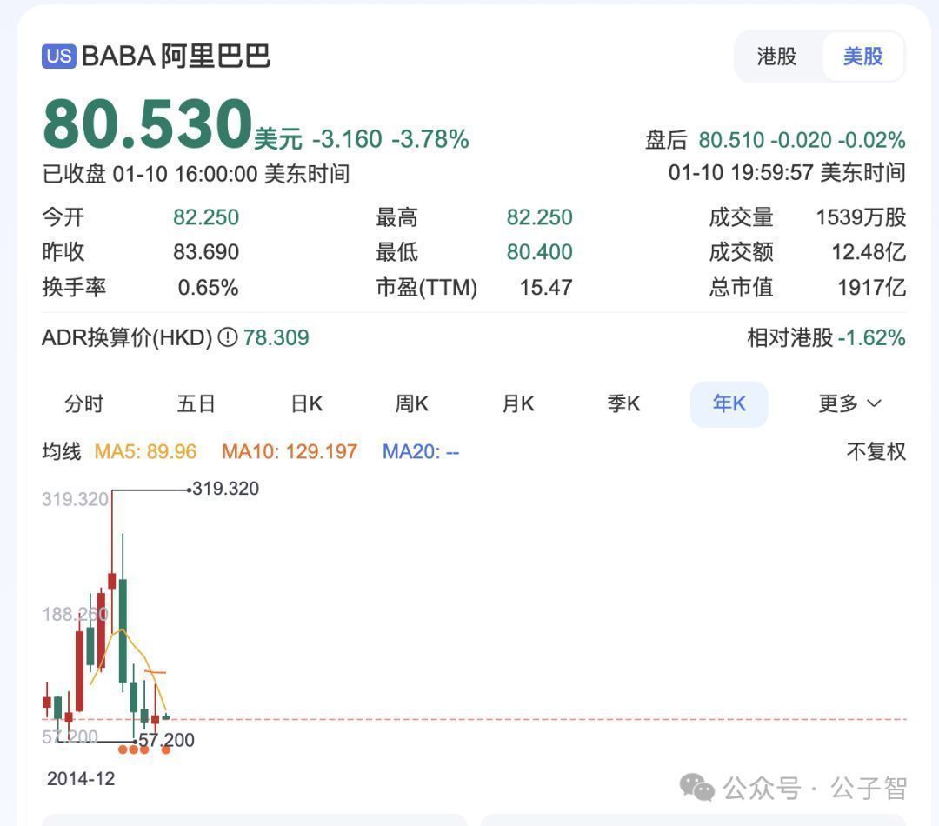Click the 01-10 19:59:57 after-hours timestamp
Screen dimensions: 939x826
pyautogui.click(x=787, y=172)
